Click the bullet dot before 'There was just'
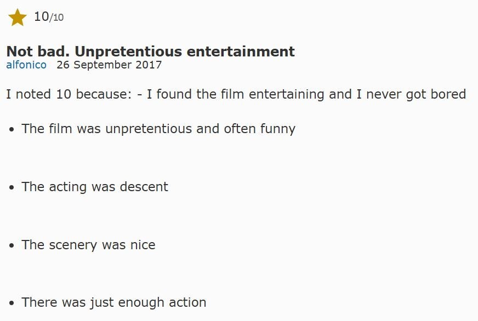Screen dimensions: 478x321 pos(12,303)
